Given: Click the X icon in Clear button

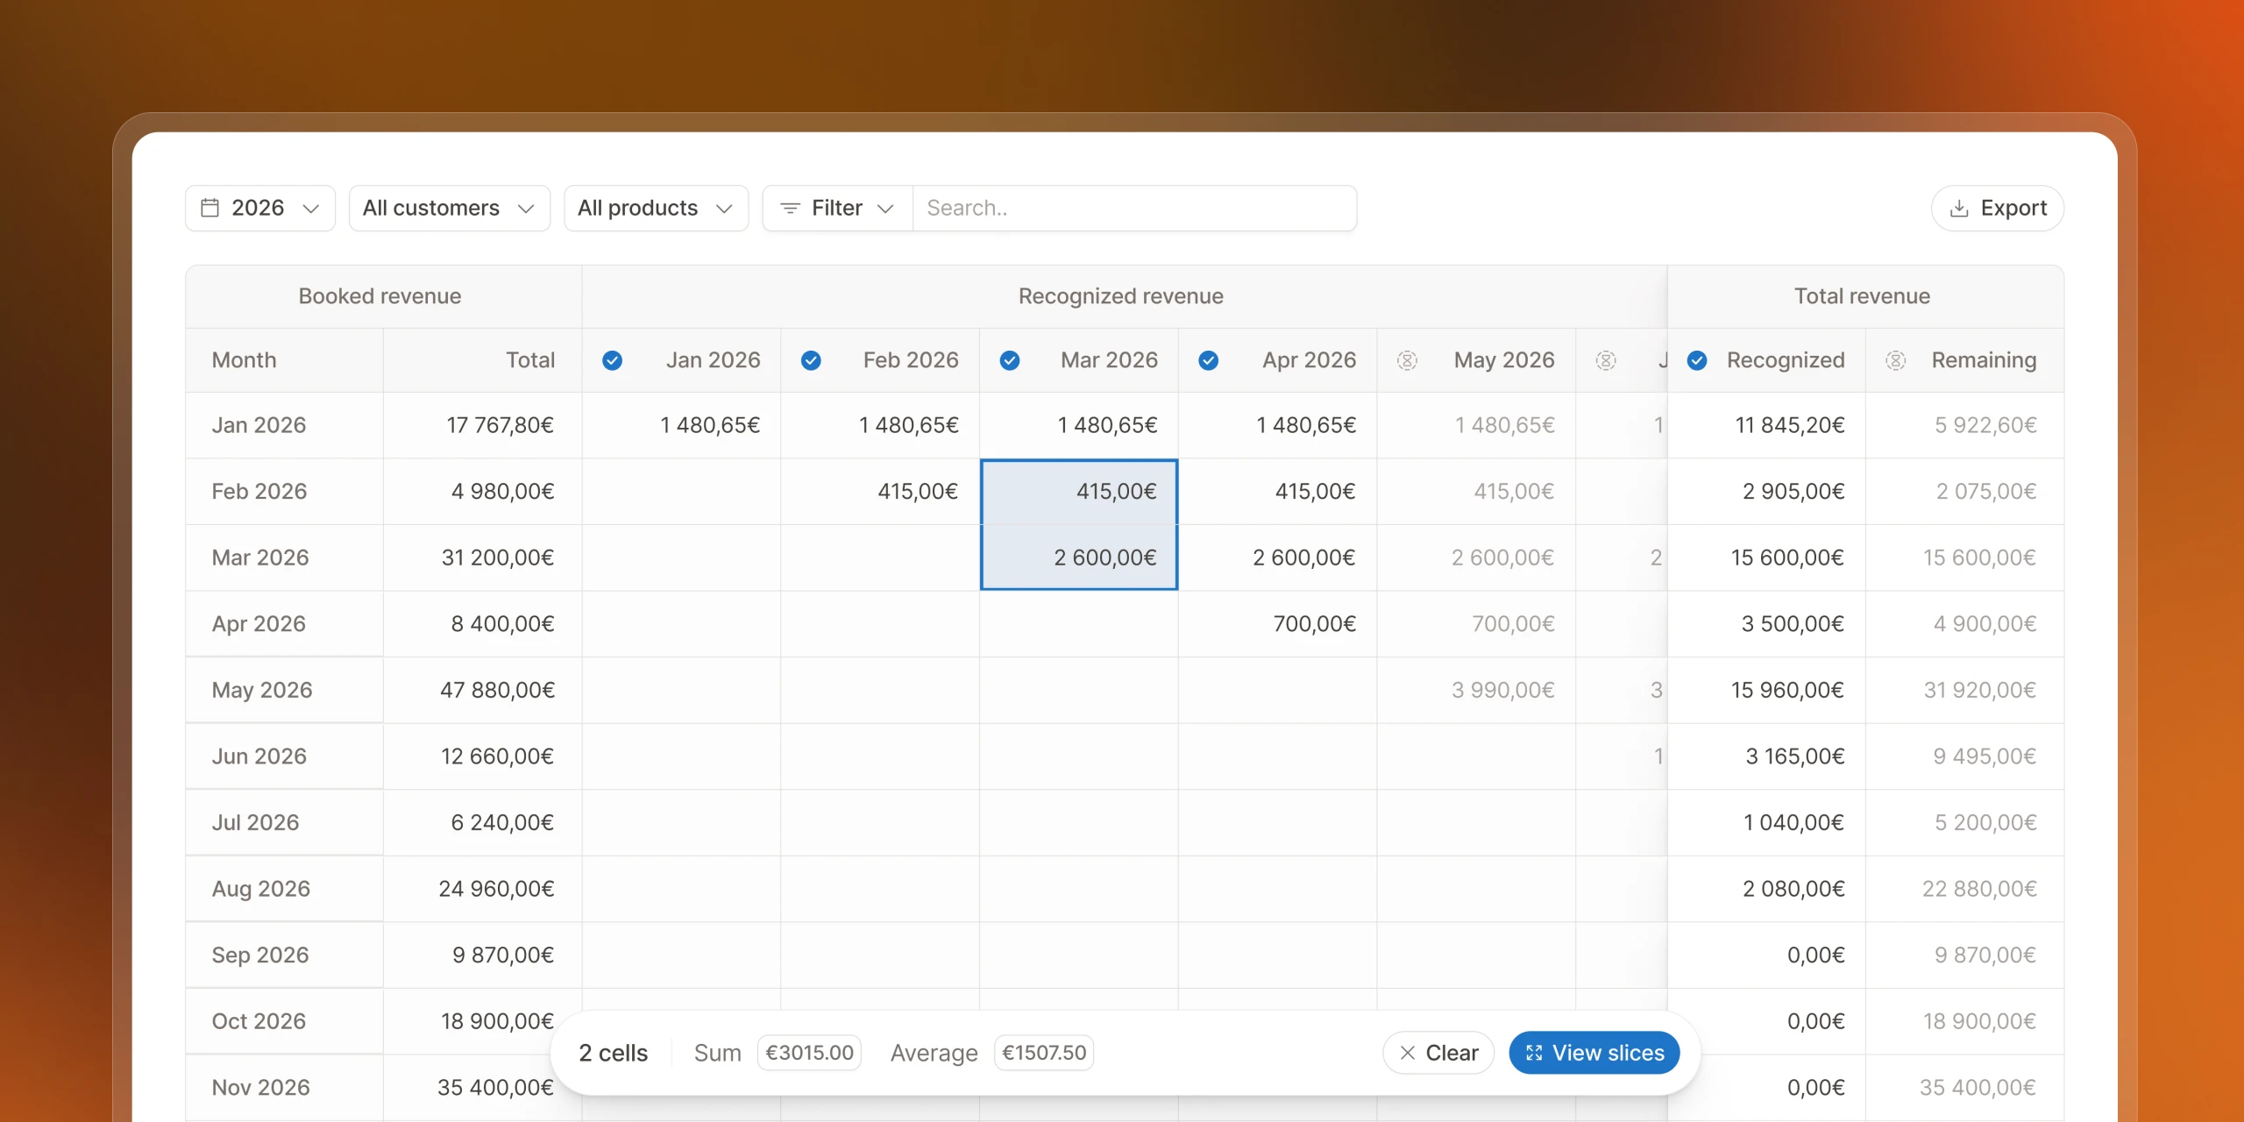Looking at the screenshot, I should 1408,1053.
